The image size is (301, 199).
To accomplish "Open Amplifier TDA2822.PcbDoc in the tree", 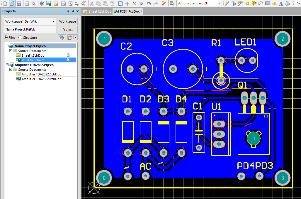I will (41, 79).
